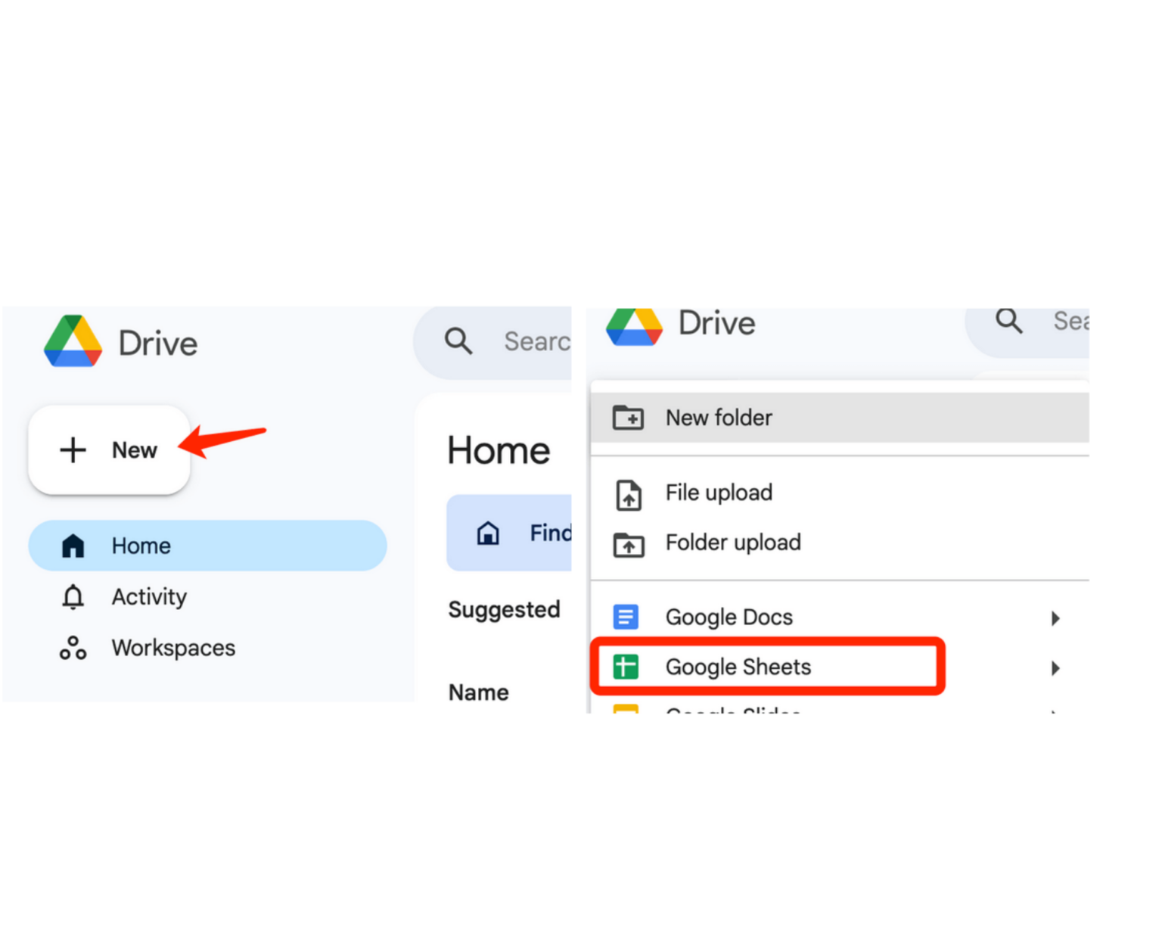
Task: Expand the Google Sheets submenu arrow
Action: coord(1056,668)
